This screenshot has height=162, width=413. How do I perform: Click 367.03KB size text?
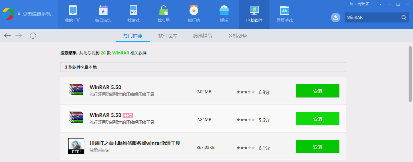pyautogui.click(x=206, y=148)
